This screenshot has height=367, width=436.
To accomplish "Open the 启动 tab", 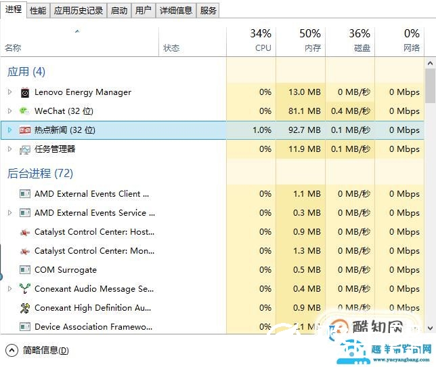I will [x=119, y=11].
